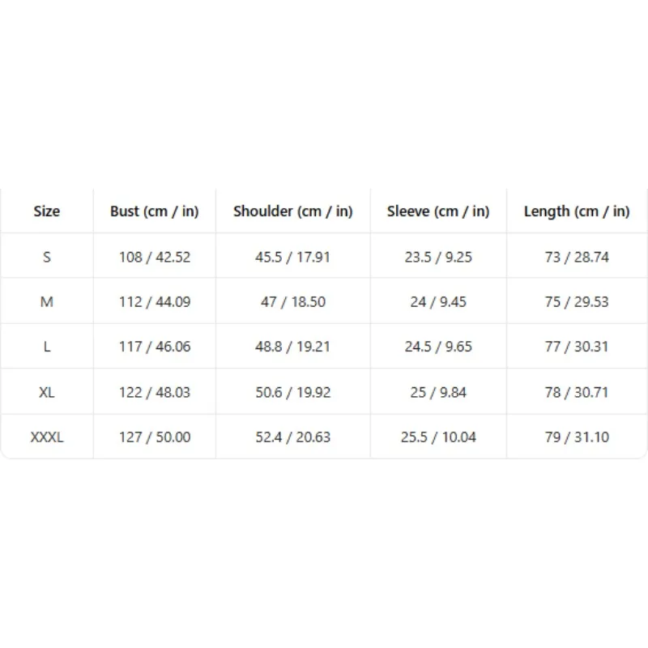Select the XXXL size row label
The image size is (648, 648).
[47, 437]
